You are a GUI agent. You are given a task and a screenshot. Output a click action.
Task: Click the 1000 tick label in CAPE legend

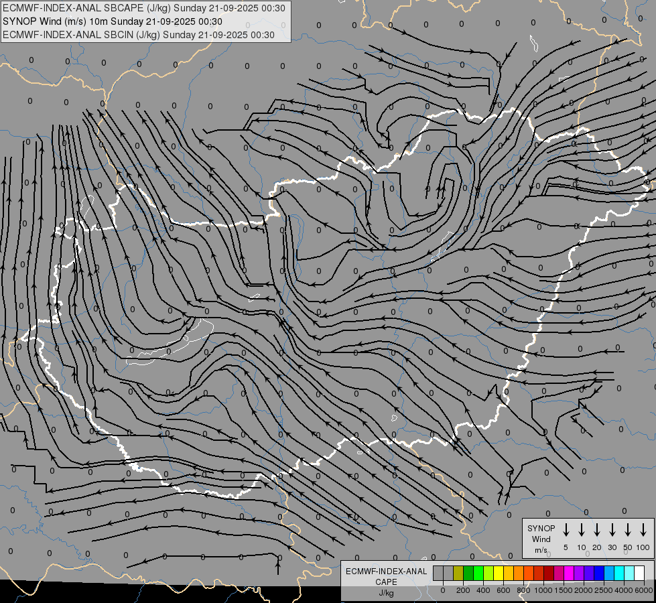coord(543,590)
